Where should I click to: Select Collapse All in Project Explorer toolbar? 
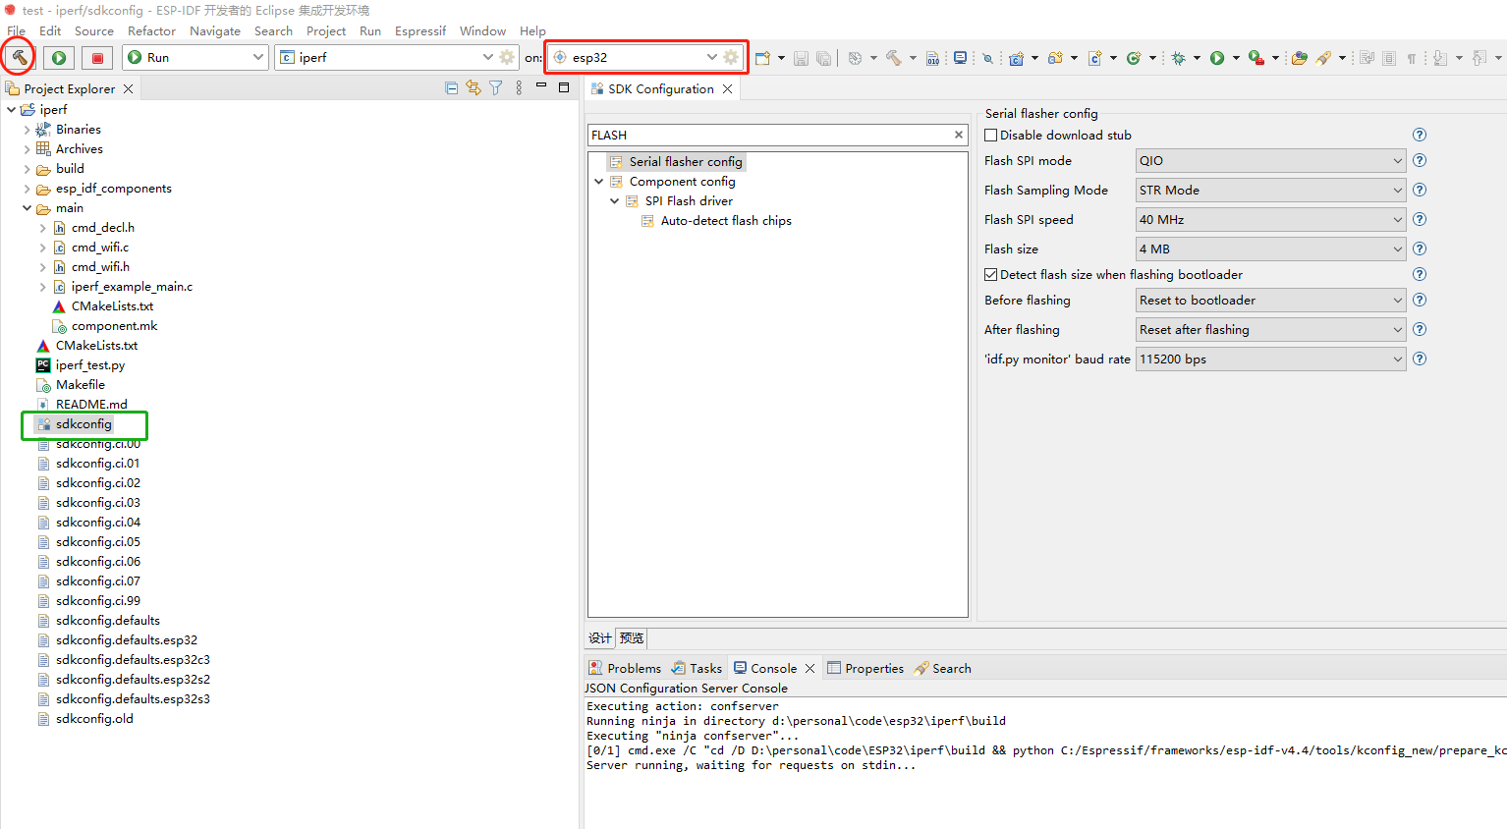point(451,87)
